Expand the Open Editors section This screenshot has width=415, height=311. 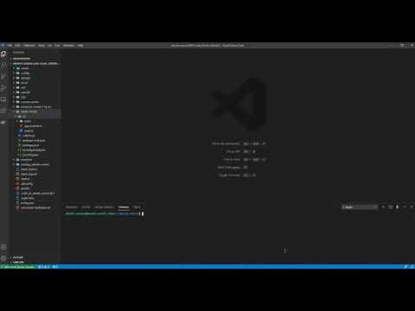pyautogui.click(x=35, y=59)
